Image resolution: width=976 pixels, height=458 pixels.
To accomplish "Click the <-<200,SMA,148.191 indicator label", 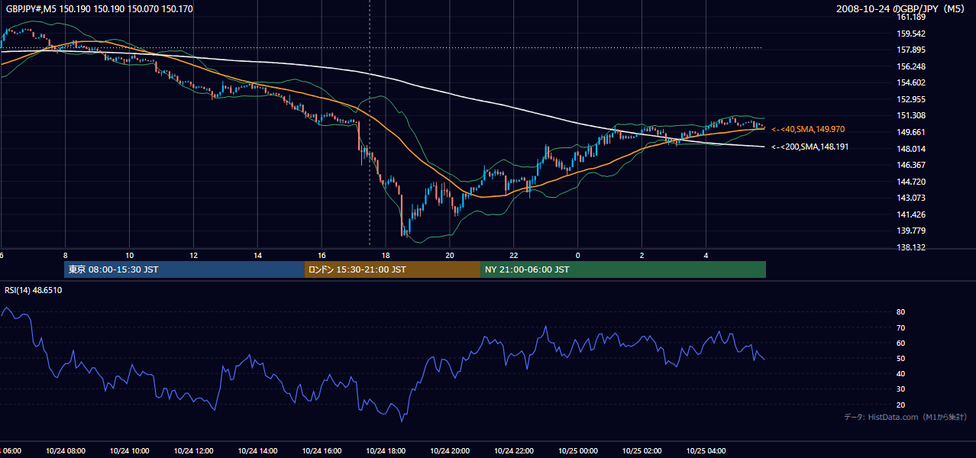I will tap(809, 147).
